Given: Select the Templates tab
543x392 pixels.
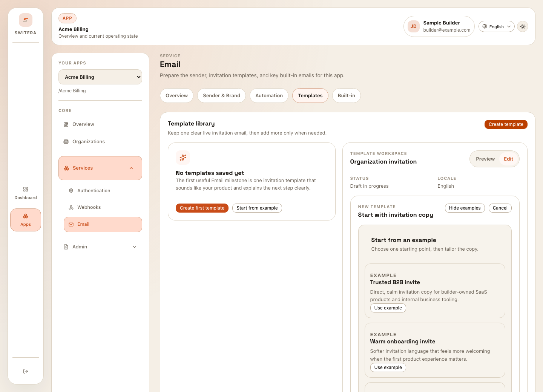Looking at the screenshot, I should [x=310, y=96].
